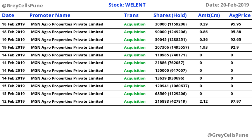This screenshot has width=252, height=139.
Task: Click amount value 0.86
Action: pos(204,32)
